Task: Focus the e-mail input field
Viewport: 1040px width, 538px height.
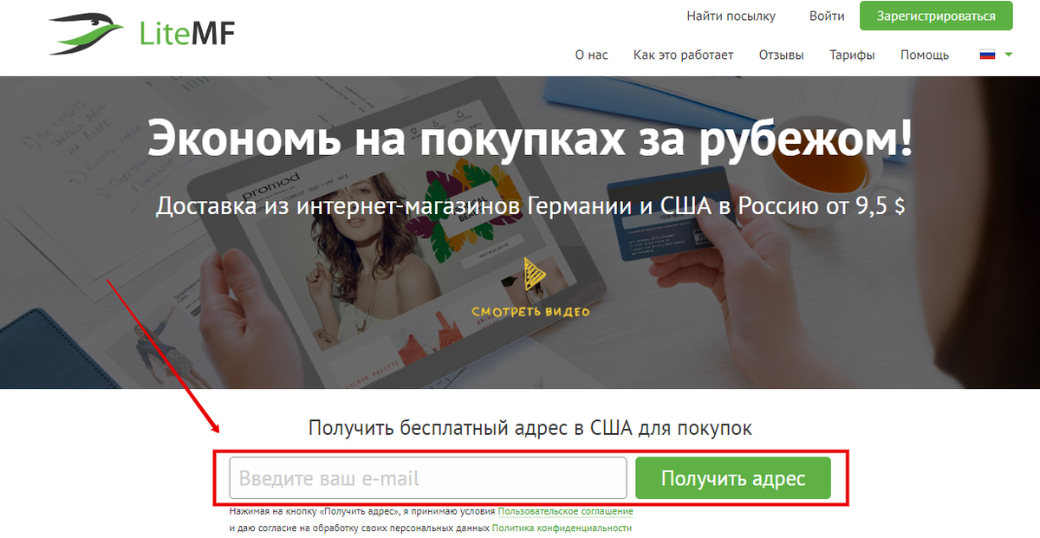Action: (427, 476)
